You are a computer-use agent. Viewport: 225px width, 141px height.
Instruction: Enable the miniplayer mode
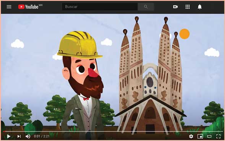click(x=200, y=136)
